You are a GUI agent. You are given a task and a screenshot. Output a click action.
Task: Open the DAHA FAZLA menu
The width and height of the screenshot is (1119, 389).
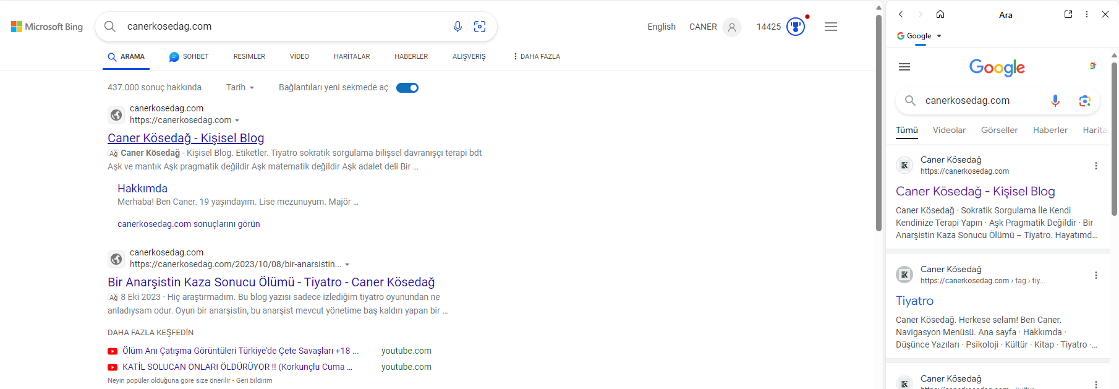click(537, 56)
